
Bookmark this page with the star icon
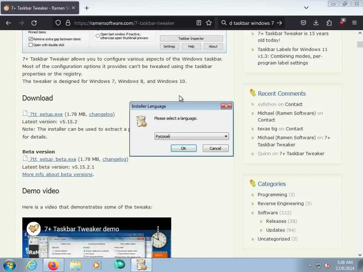pyautogui.click(x=209, y=23)
